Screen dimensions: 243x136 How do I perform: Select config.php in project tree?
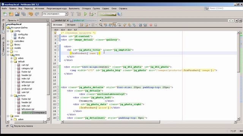[x=23, y=34]
